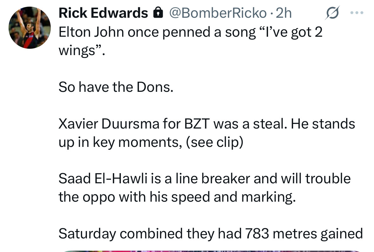Image resolution: width=374 pixels, height=252 pixels.
Task: Open the @BomberRicko handle link
Action: [x=218, y=13]
